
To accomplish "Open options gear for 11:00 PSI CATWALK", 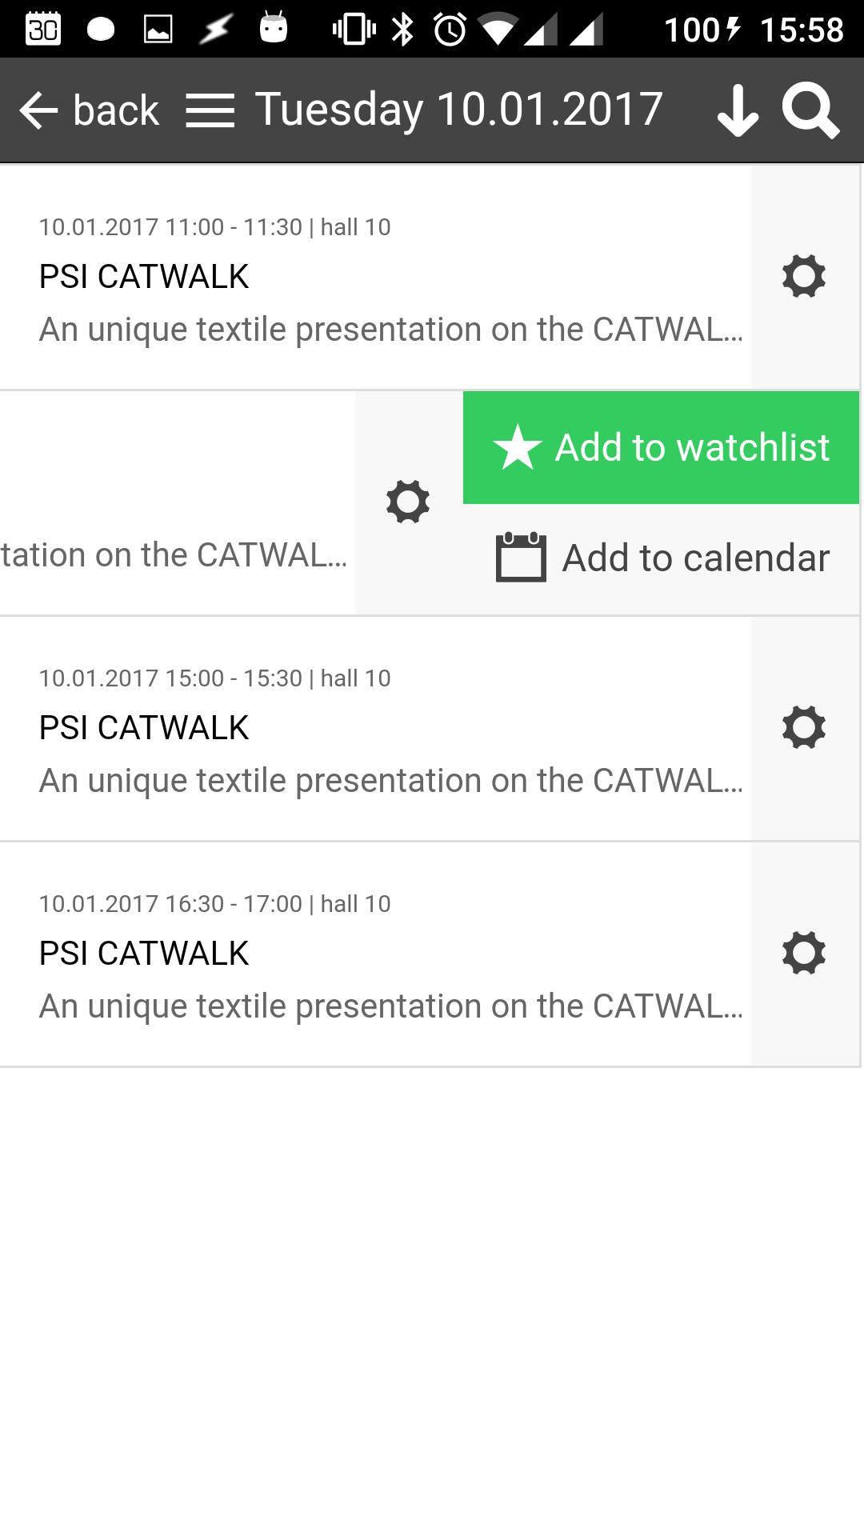I will (x=804, y=277).
